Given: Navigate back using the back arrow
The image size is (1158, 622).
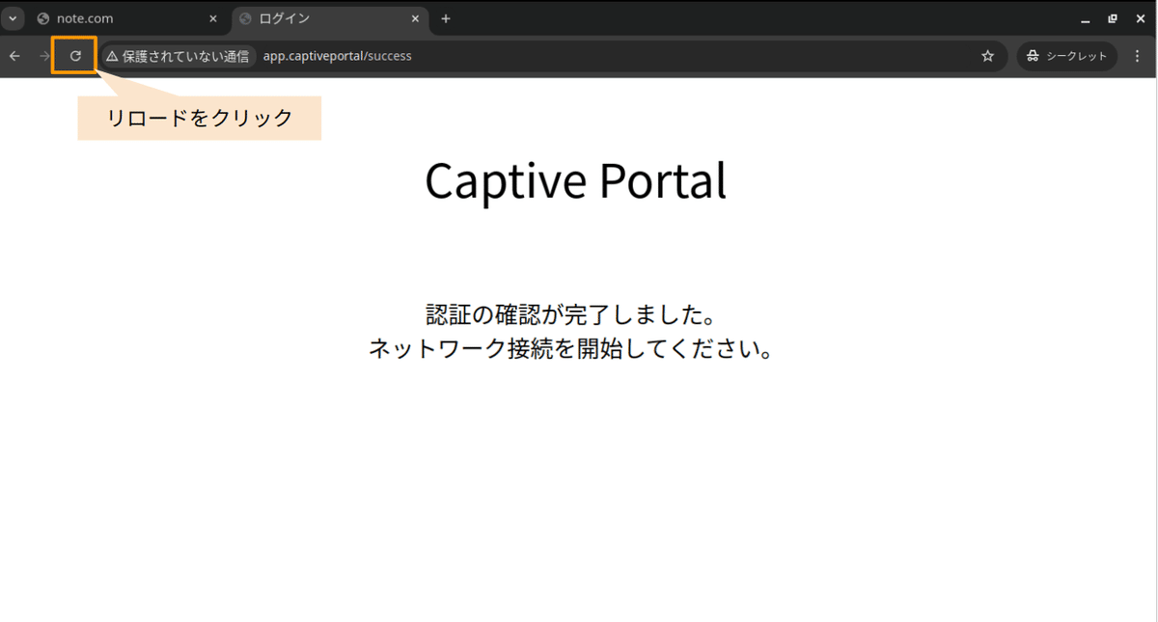Looking at the screenshot, I should tap(14, 56).
